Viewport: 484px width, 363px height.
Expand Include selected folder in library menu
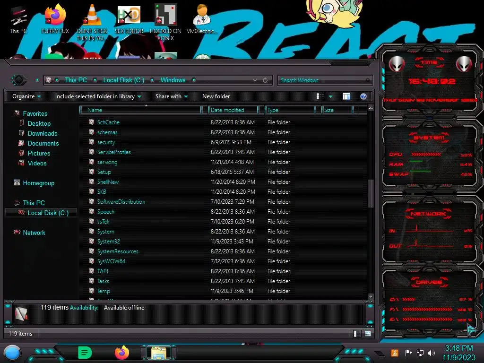point(98,96)
